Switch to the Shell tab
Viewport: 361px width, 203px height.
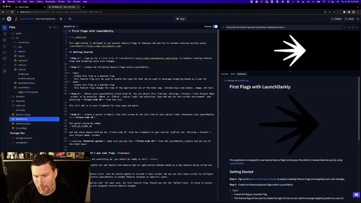(233, 74)
